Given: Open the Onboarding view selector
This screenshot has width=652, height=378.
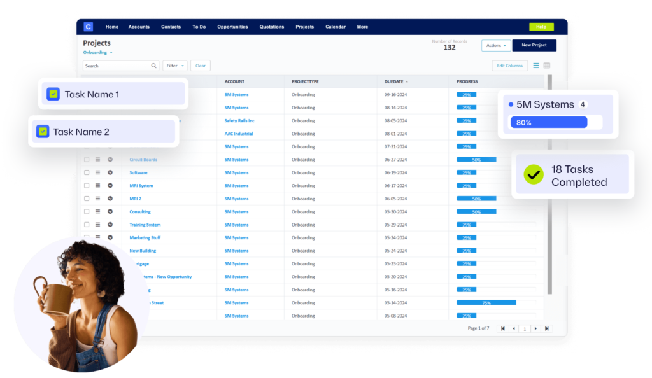Looking at the screenshot, I should [x=96, y=52].
